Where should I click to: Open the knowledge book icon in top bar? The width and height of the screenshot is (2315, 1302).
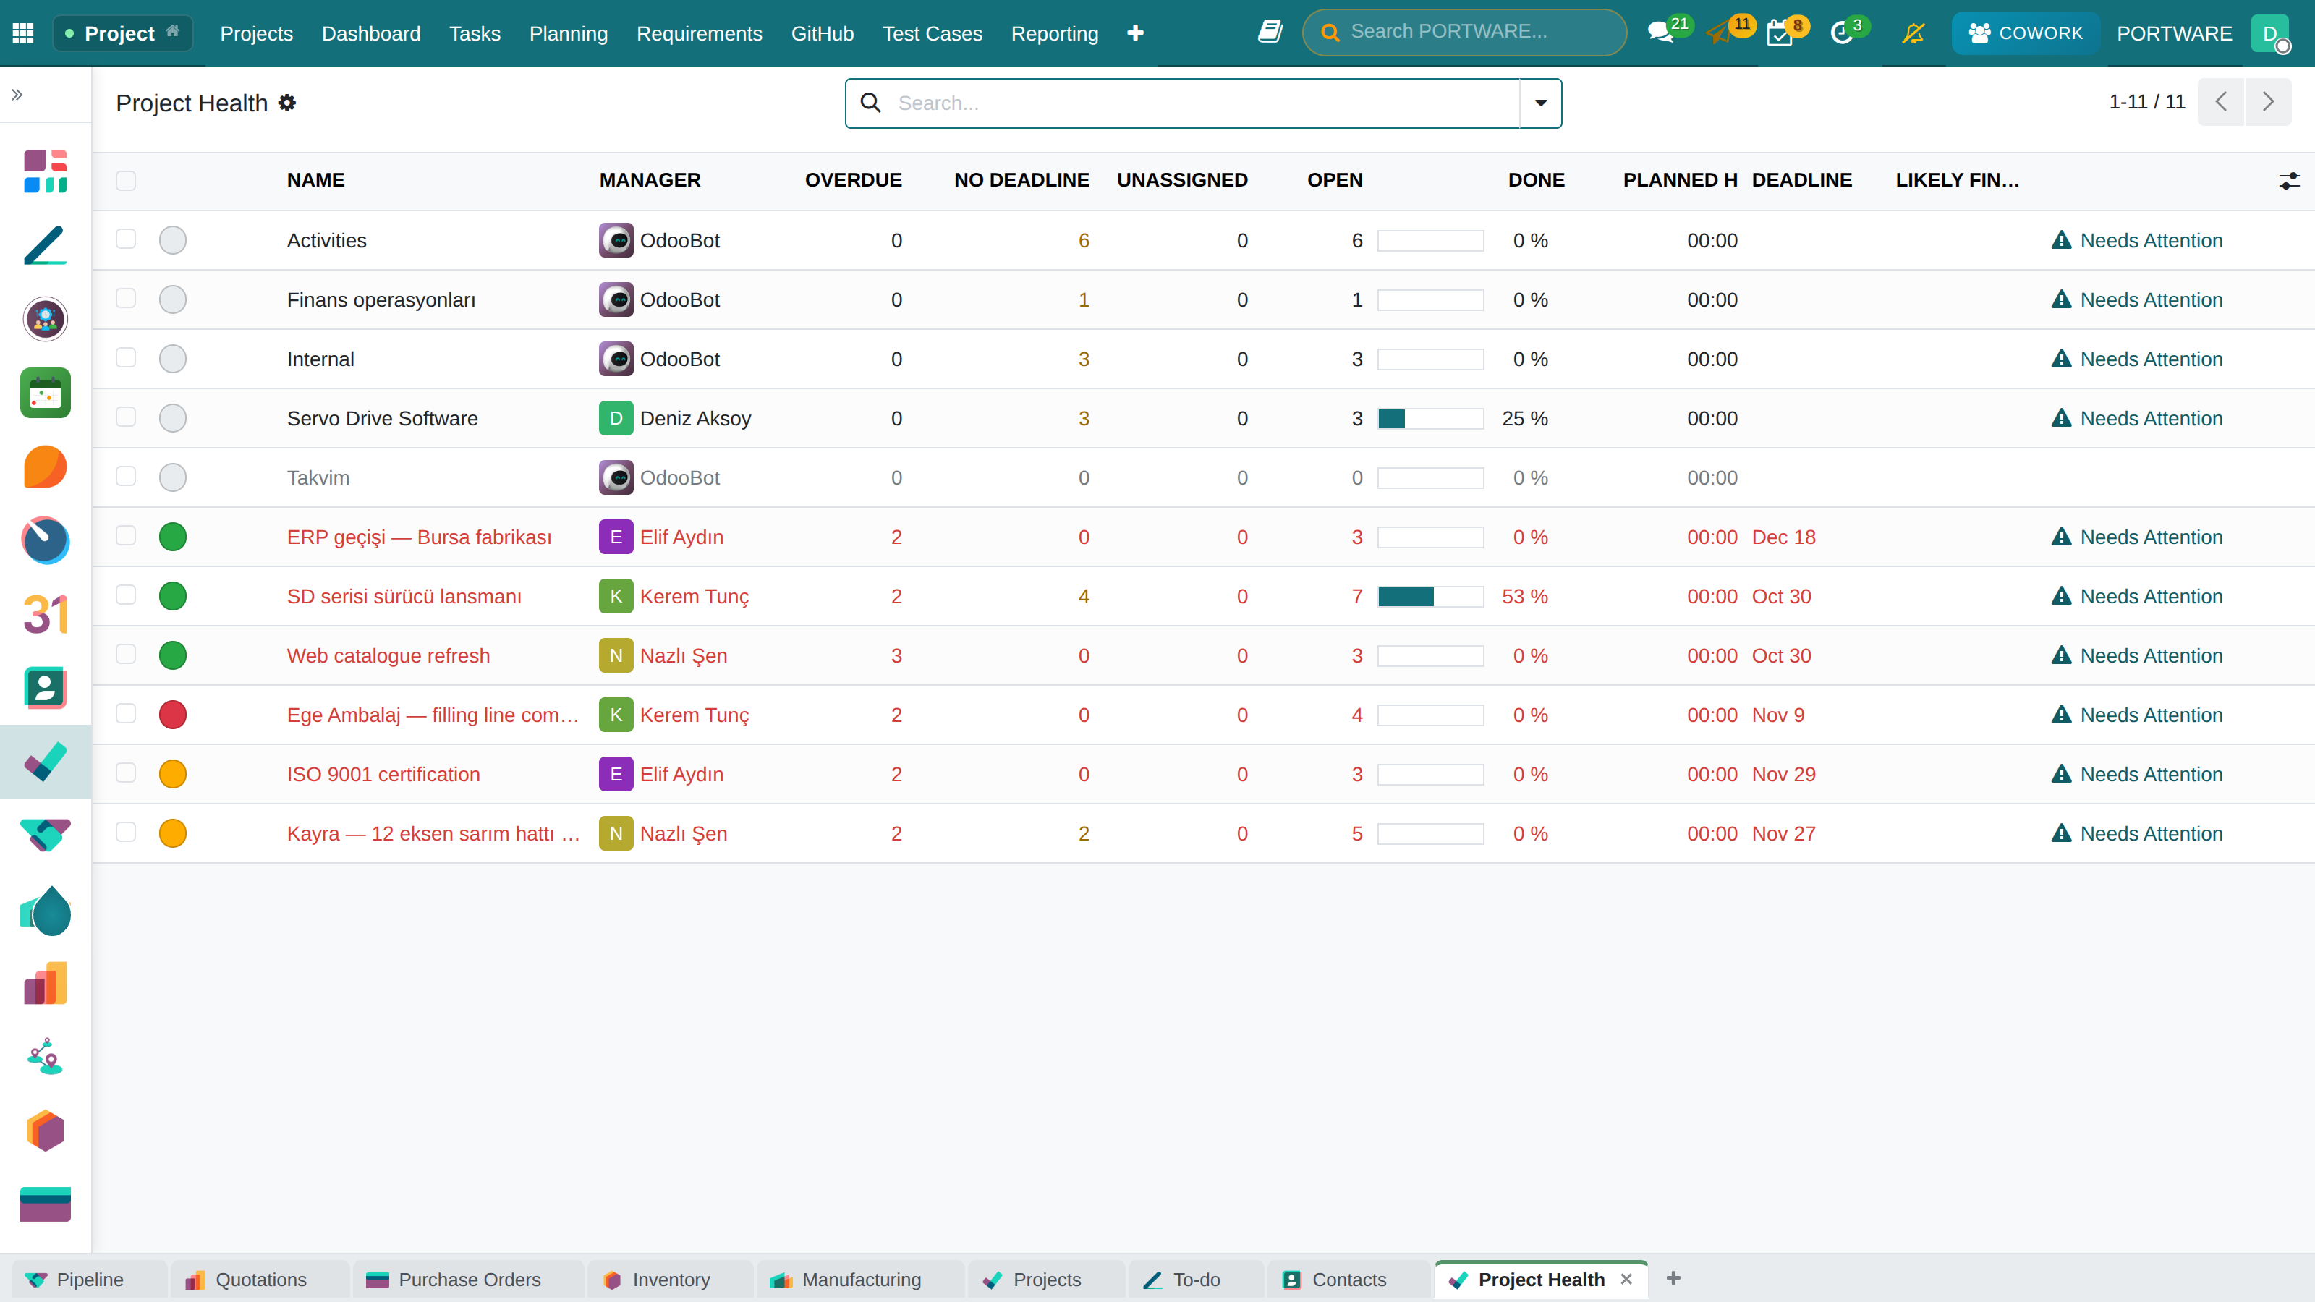pyautogui.click(x=1270, y=33)
